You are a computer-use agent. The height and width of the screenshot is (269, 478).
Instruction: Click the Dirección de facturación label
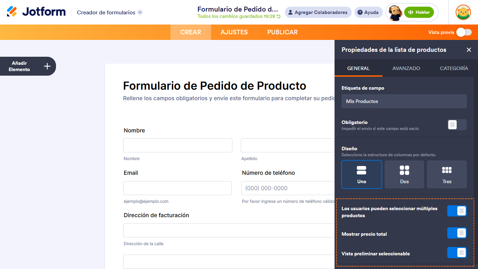click(156, 215)
